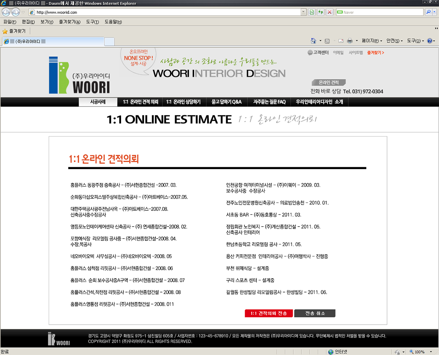Screen dimensions: 439x355
Task: Click the Print icon in command bar
Action: click(x=349, y=41)
